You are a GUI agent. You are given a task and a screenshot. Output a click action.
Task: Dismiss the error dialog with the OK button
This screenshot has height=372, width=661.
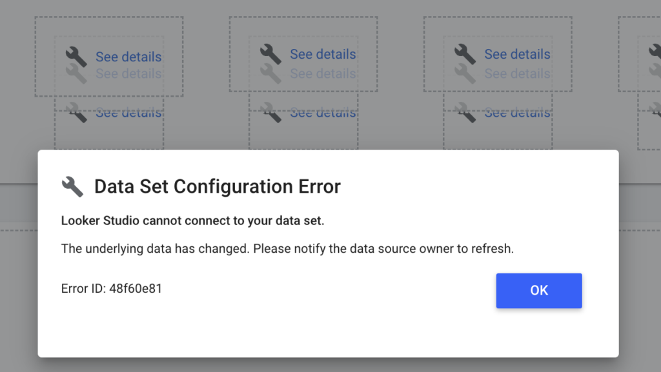539,290
